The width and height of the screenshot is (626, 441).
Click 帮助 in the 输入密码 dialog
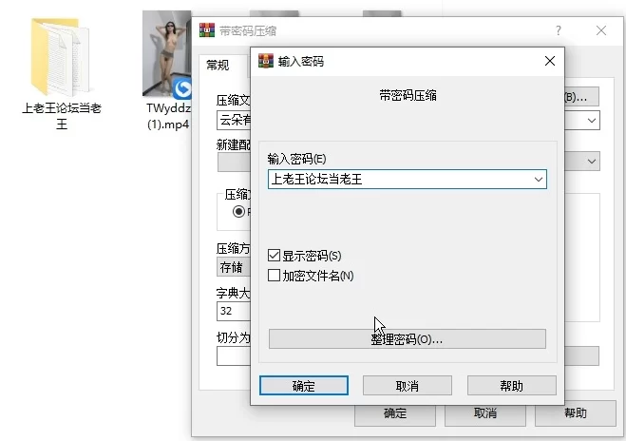pos(512,386)
